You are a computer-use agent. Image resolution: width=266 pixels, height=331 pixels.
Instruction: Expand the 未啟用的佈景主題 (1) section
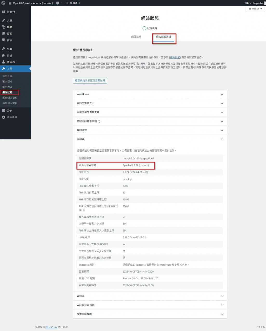pos(150,121)
